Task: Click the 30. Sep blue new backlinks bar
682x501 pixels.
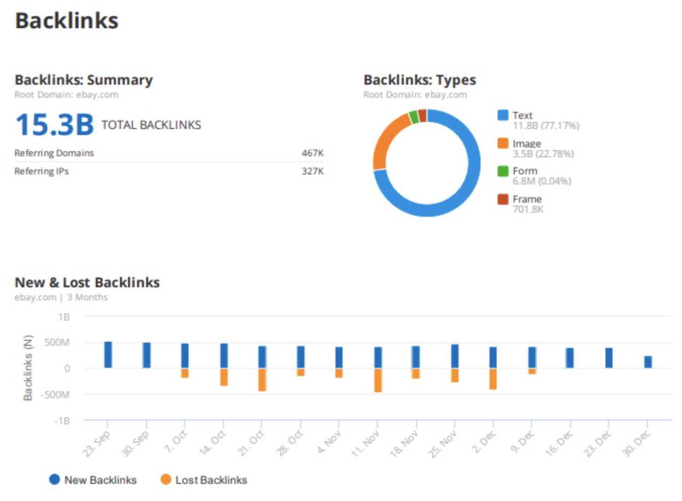Action: coord(147,355)
